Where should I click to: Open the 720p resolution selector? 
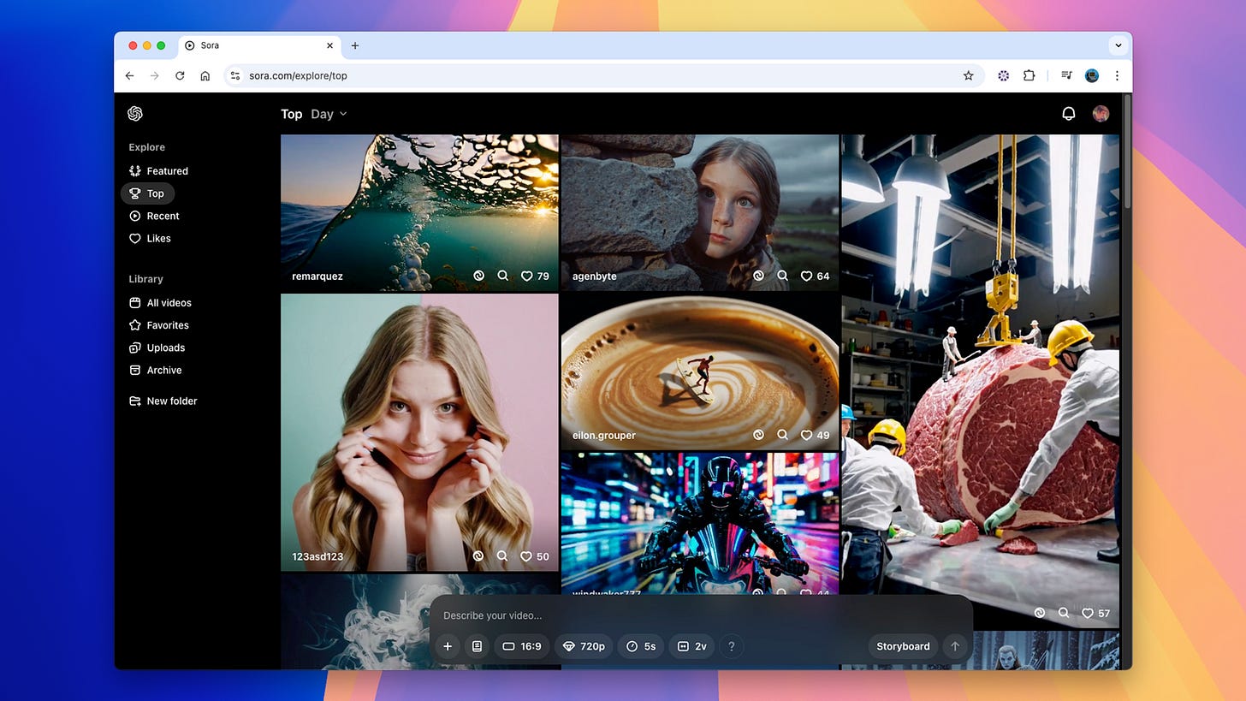coord(584,646)
